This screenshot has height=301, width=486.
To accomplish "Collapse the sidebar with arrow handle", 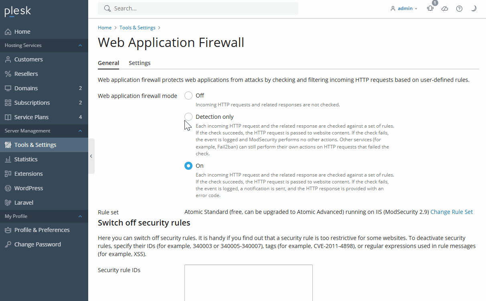I will click(x=91, y=156).
